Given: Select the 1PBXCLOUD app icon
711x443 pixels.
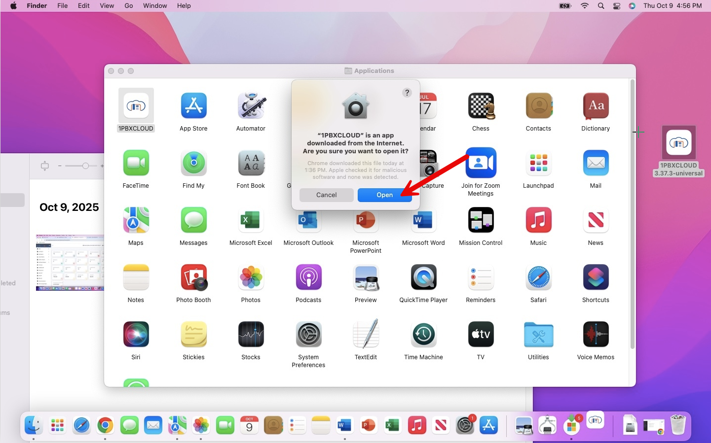Looking at the screenshot, I should click(136, 106).
